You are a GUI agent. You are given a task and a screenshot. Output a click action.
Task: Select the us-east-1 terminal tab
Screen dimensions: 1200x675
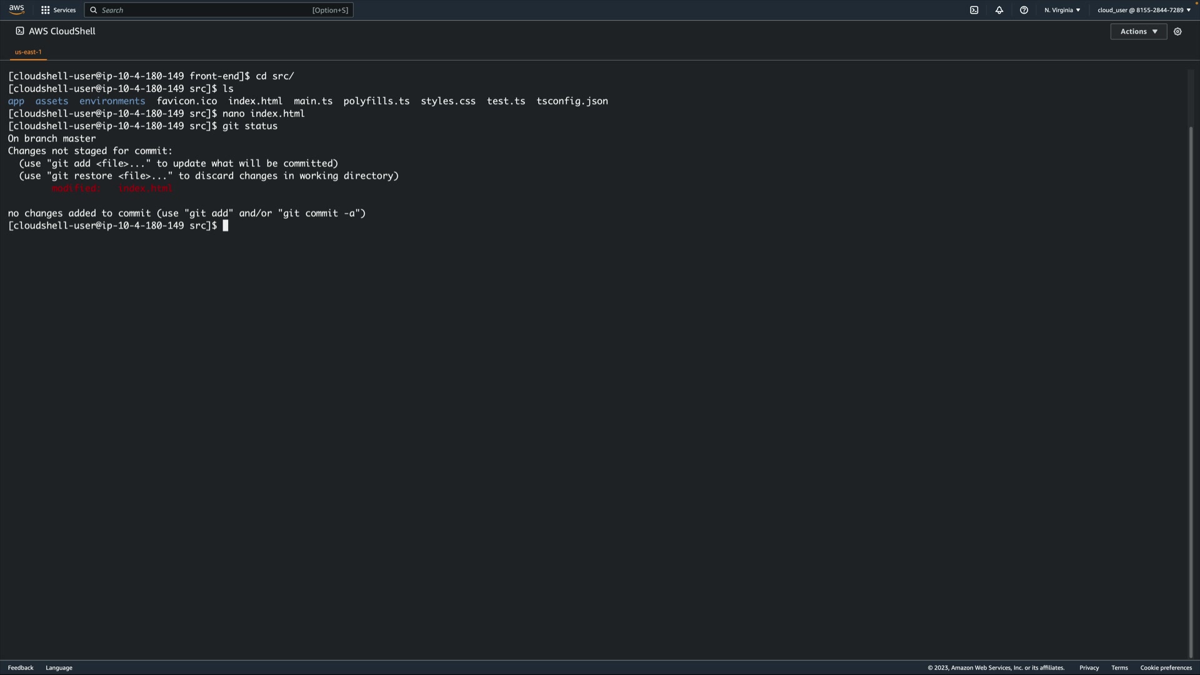point(28,52)
